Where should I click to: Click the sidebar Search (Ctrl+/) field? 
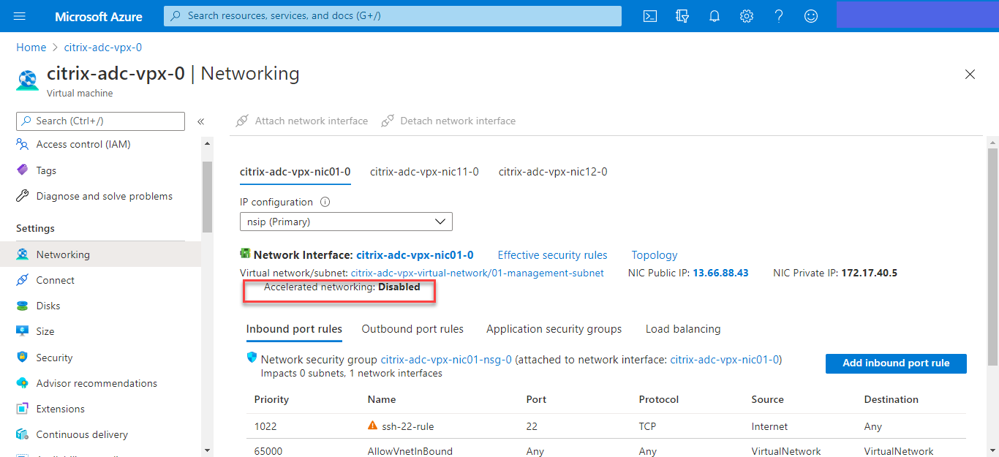pyautogui.click(x=100, y=121)
